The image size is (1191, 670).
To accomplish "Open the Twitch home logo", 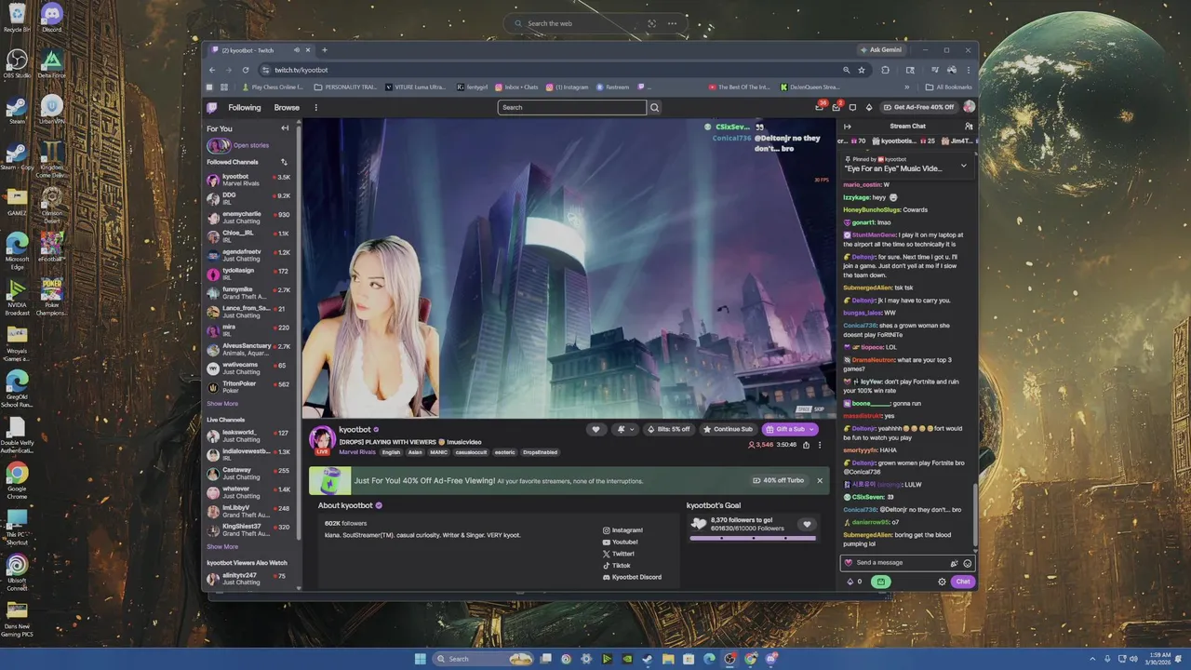I will pyautogui.click(x=212, y=107).
